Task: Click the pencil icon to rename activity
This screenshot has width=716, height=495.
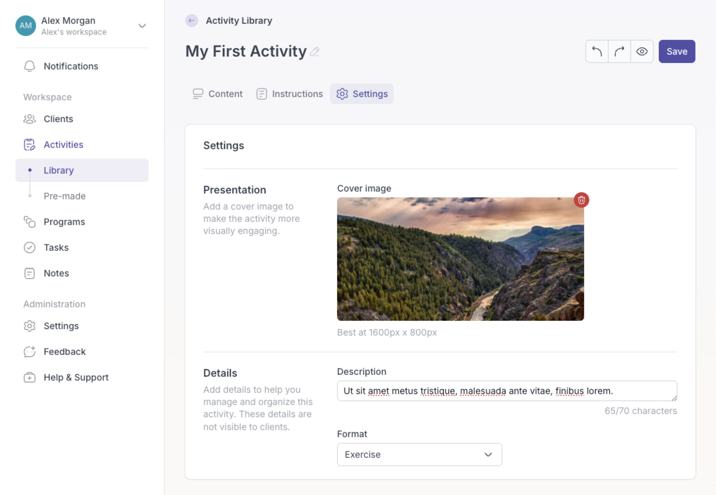Action: 315,52
